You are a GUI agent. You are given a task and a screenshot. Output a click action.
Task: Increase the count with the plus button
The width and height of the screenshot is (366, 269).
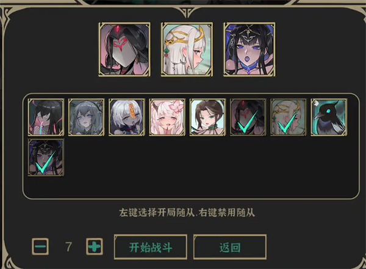coord(95,246)
